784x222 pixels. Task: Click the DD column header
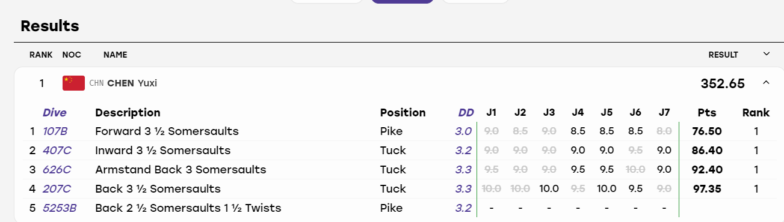pos(466,113)
